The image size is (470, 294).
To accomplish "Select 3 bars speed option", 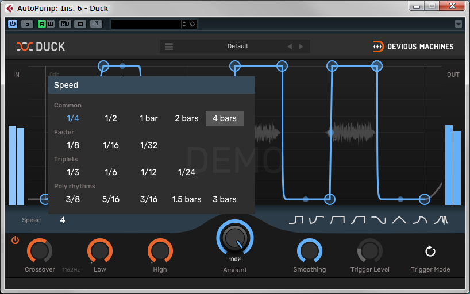I will pyautogui.click(x=225, y=199).
